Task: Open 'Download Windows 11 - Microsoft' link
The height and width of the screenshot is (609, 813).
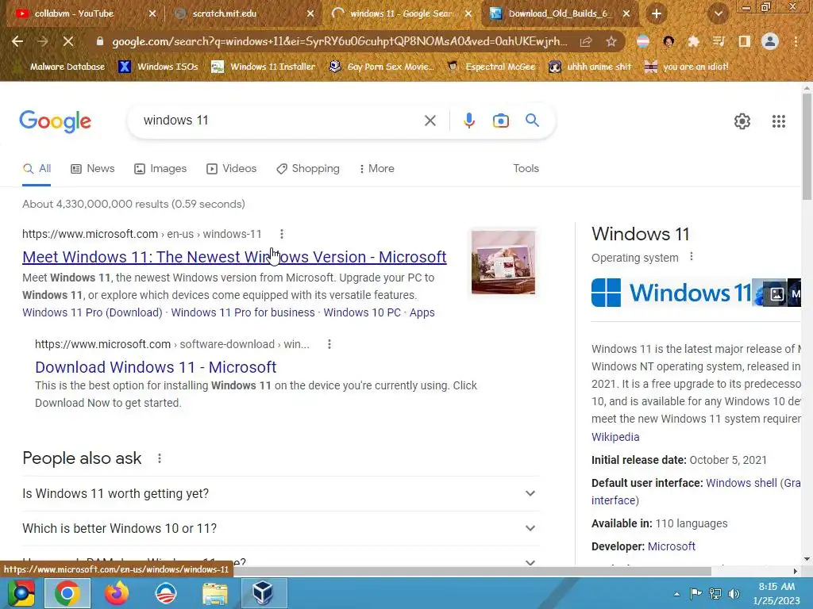Action: click(x=156, y=367)
